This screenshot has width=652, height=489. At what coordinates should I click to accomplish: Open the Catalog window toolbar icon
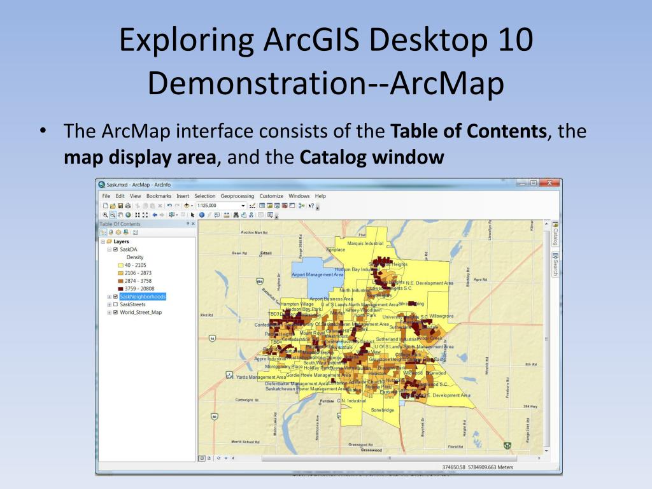269,206
